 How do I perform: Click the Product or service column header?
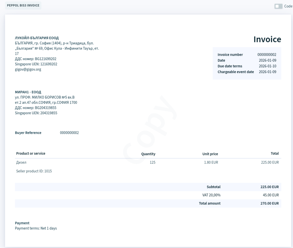tap(31, 153)
